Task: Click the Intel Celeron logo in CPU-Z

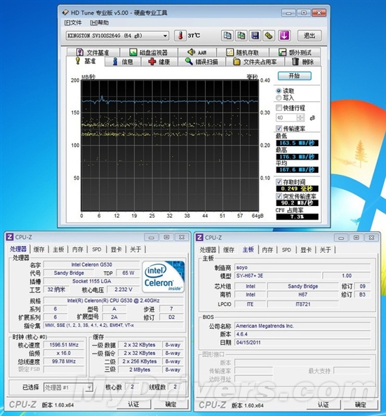Action: point(164,278)
